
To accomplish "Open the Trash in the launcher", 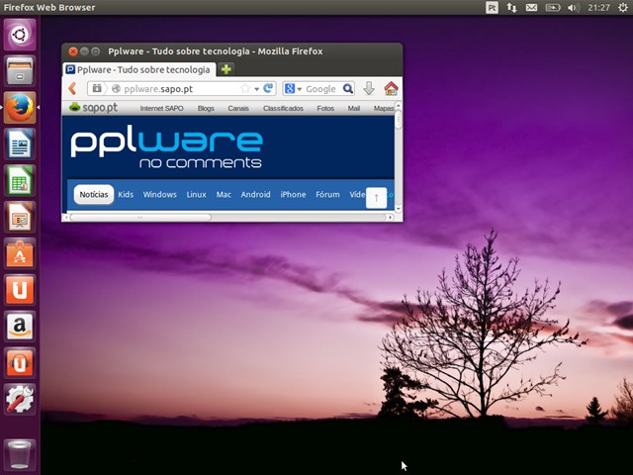I will point(20,454).
